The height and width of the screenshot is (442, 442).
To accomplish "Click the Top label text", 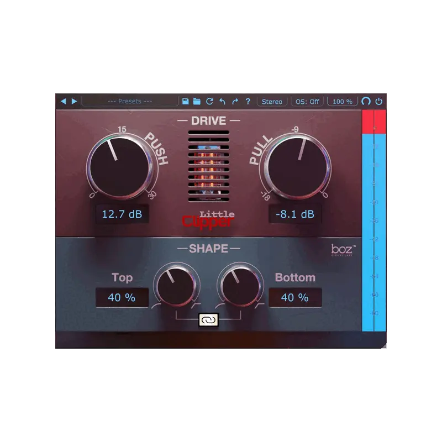I will (122, 277).
